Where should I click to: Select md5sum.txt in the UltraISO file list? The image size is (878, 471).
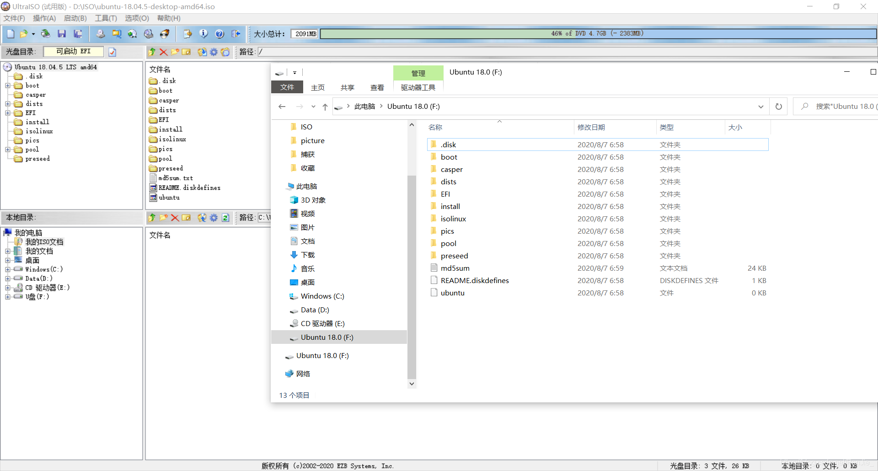click(x=171, y=178)
